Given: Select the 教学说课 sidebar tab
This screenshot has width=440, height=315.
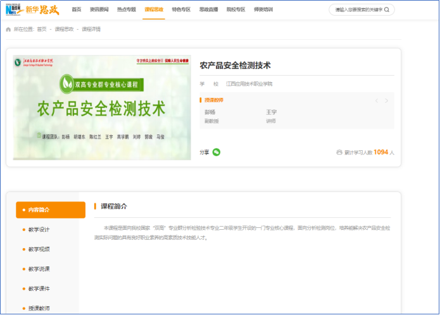Looking at the screenshot, I should click(x=39, y=269).
